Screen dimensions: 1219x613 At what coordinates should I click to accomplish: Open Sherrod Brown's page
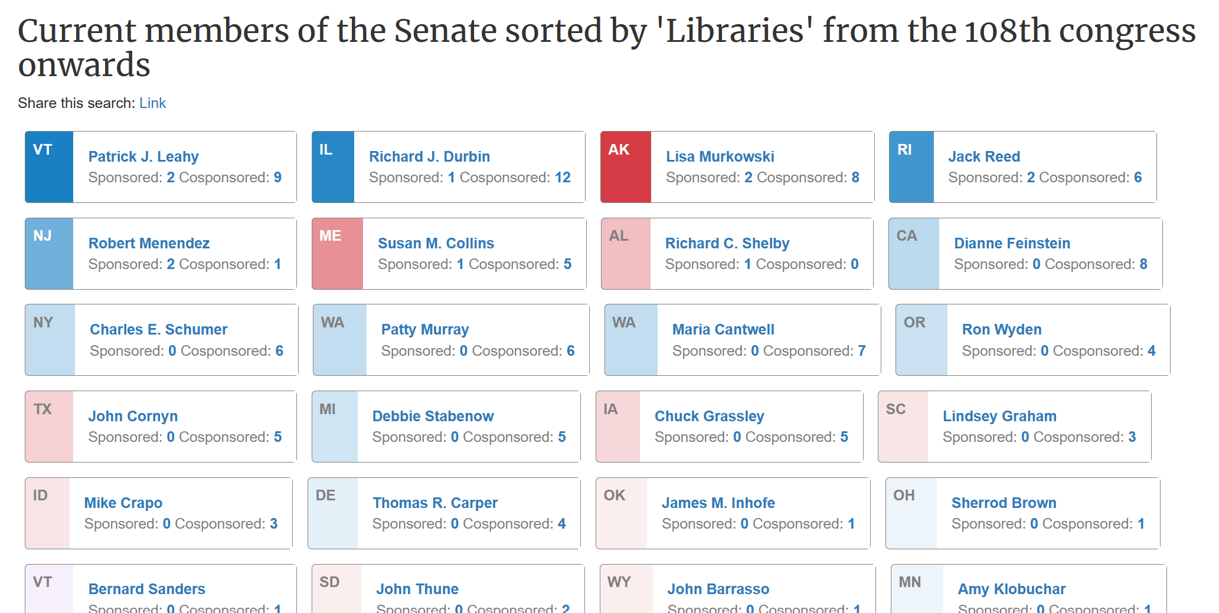click(x=1004, y=503)
